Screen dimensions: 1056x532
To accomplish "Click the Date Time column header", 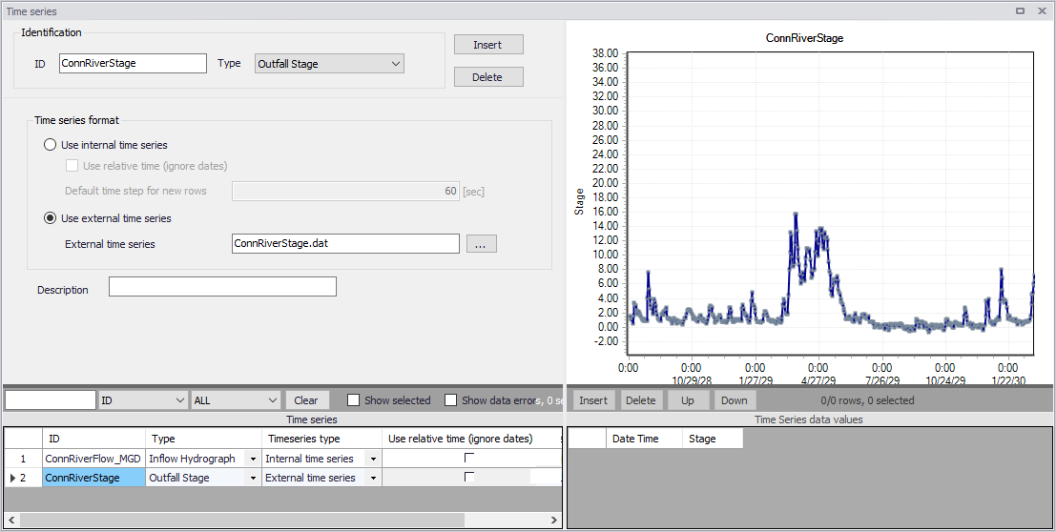I will (x=645, y=439).
